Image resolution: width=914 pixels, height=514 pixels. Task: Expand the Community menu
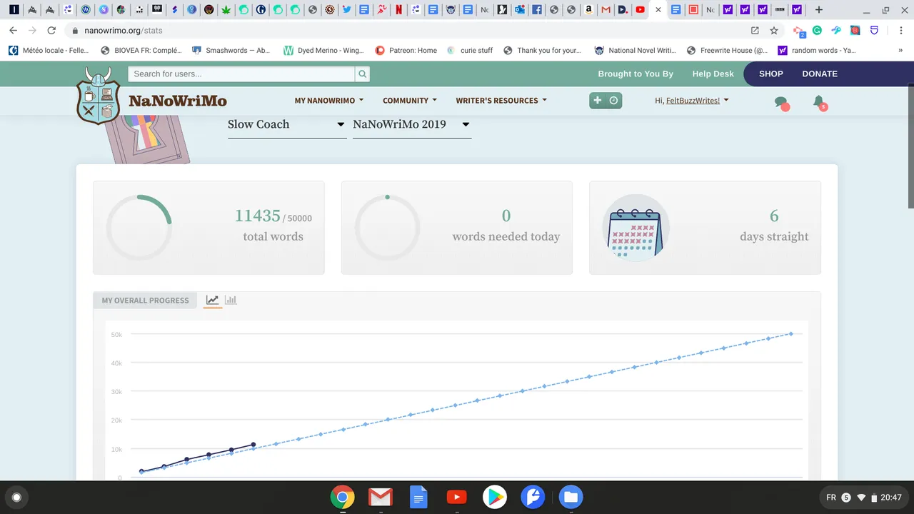(x=410, y=101)
